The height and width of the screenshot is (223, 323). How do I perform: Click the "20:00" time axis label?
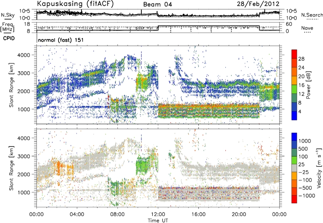tap(239, 215)
